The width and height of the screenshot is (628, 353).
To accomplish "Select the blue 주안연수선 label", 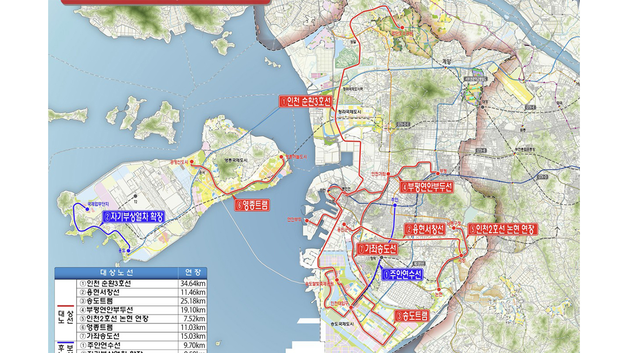I will pyautogui.click(x=402, y=275).
